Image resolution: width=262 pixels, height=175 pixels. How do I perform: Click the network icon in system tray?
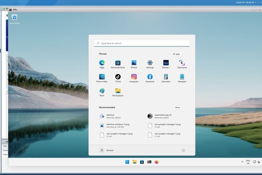[x=254, y=162]
